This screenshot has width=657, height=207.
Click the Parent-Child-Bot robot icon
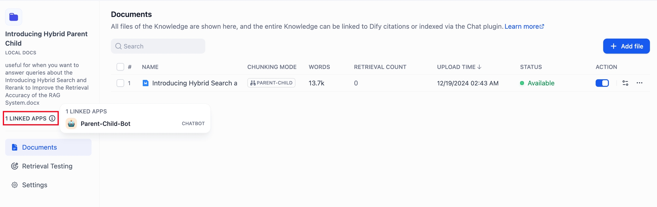(71, 124)
